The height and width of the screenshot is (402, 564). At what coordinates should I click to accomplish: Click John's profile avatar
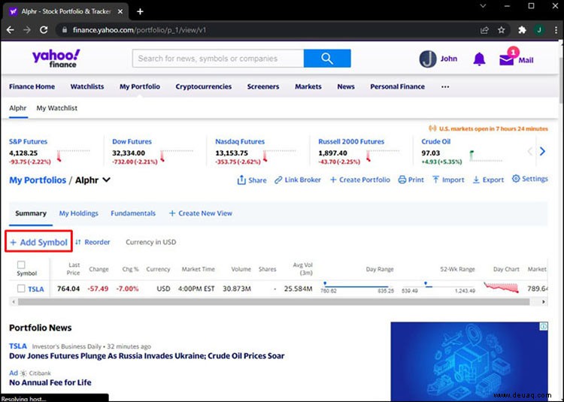428,59
